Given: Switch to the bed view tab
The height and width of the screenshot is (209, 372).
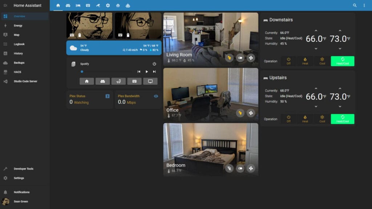Looking at the screenshot, I should click(78, 5).
